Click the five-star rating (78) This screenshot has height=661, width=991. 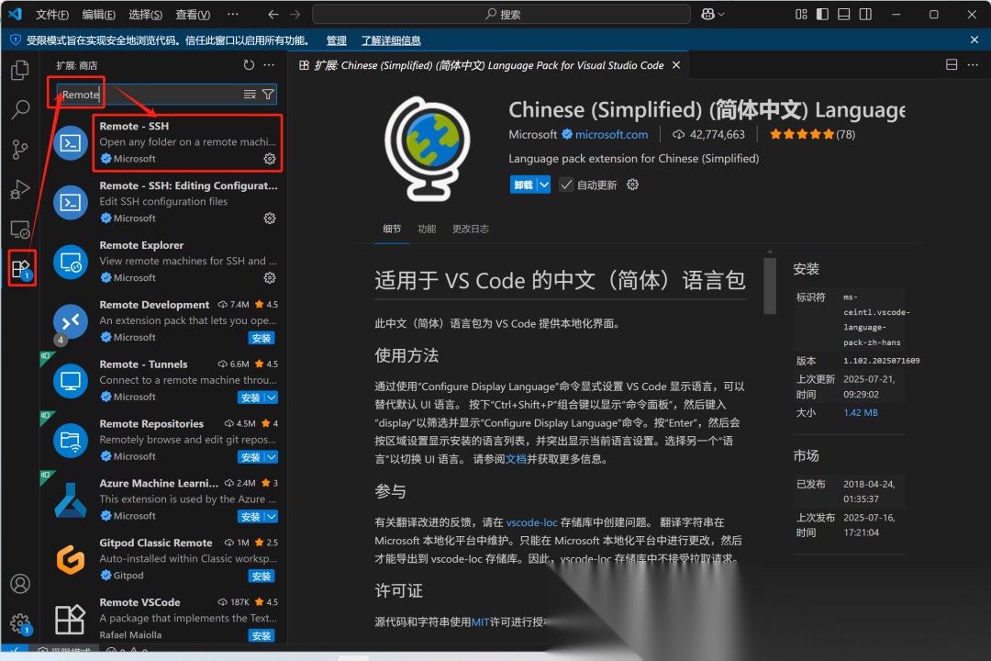coord(812,134)
